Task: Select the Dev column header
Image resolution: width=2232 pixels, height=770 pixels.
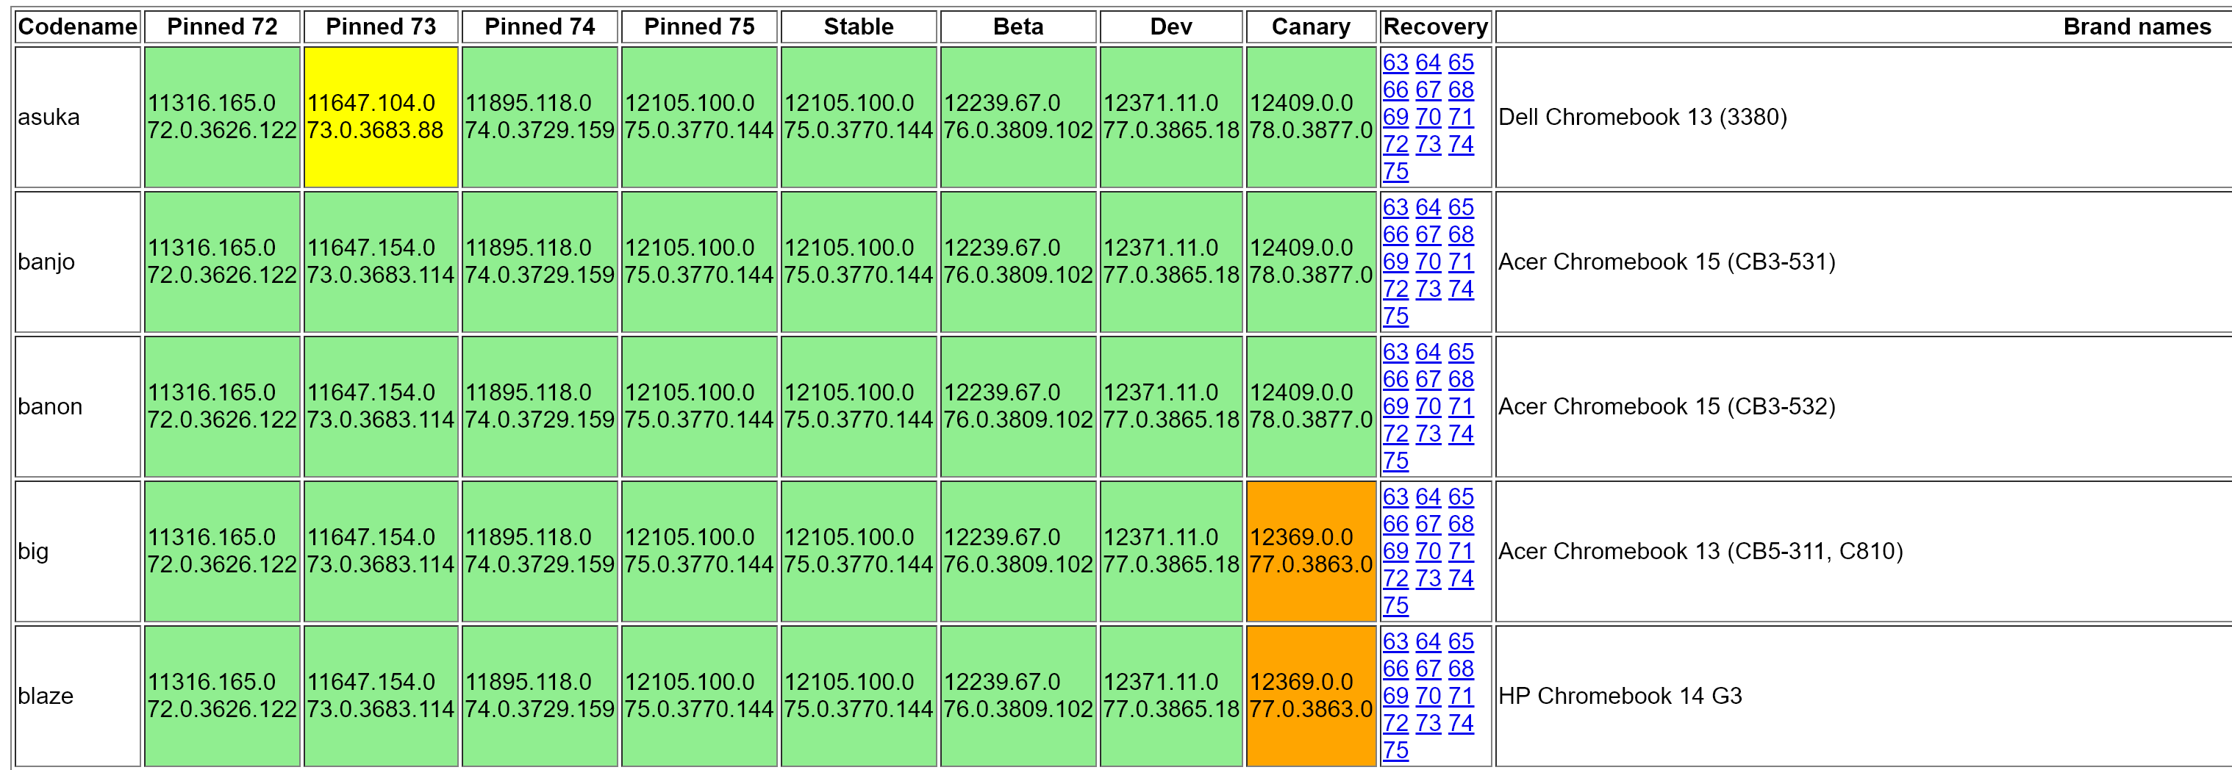Action: tap(1171, 27)
